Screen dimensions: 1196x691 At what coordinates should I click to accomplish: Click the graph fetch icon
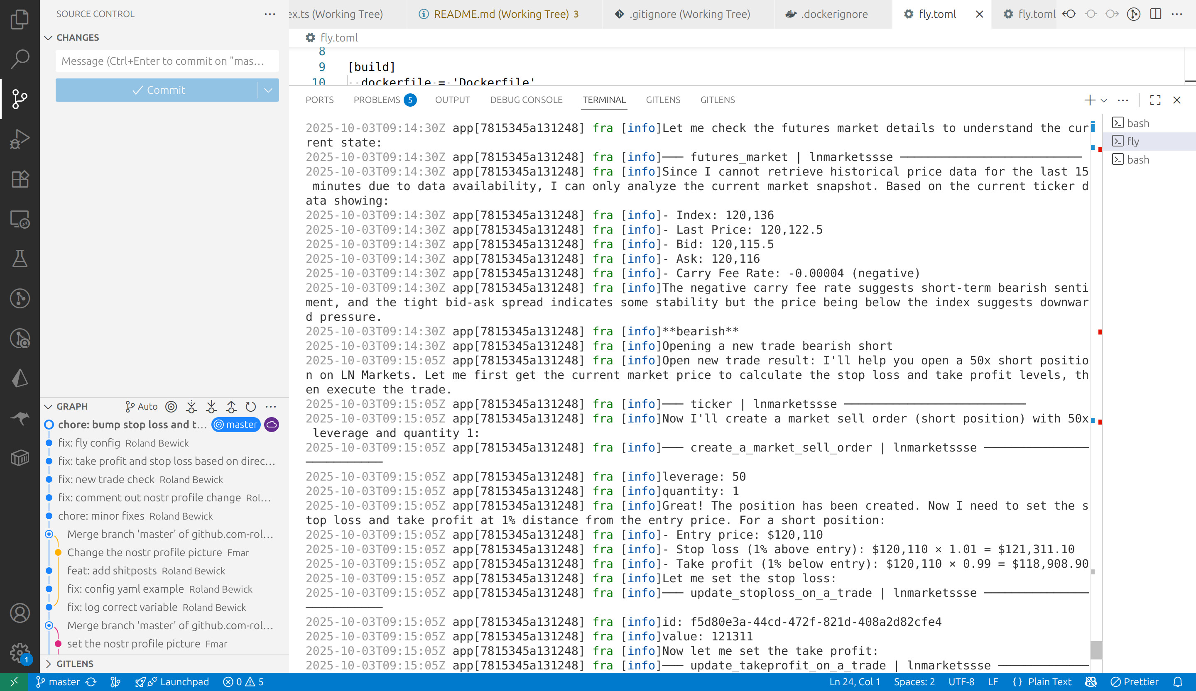coord(191,406)
